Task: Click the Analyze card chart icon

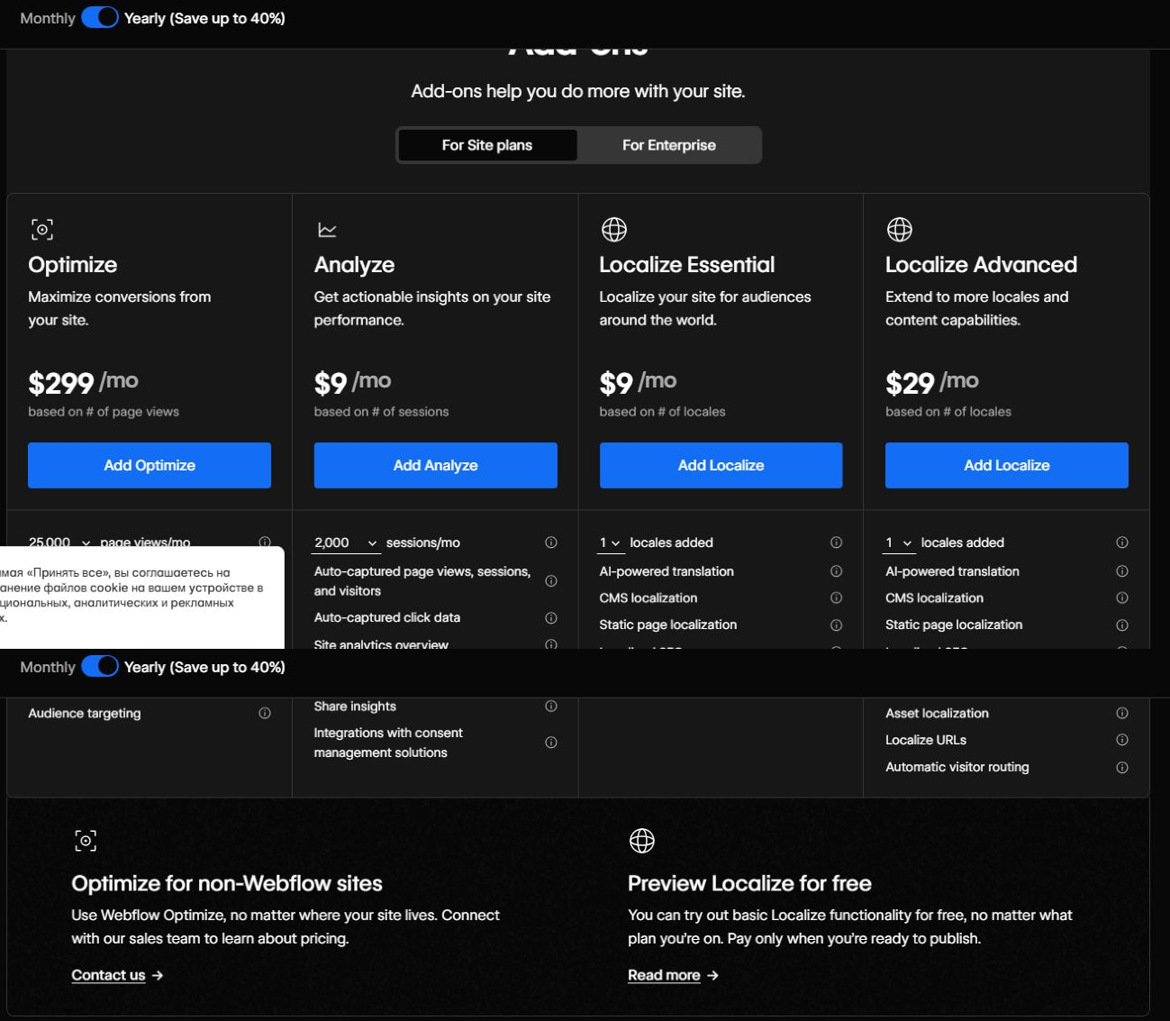Action: click(327, 231)
